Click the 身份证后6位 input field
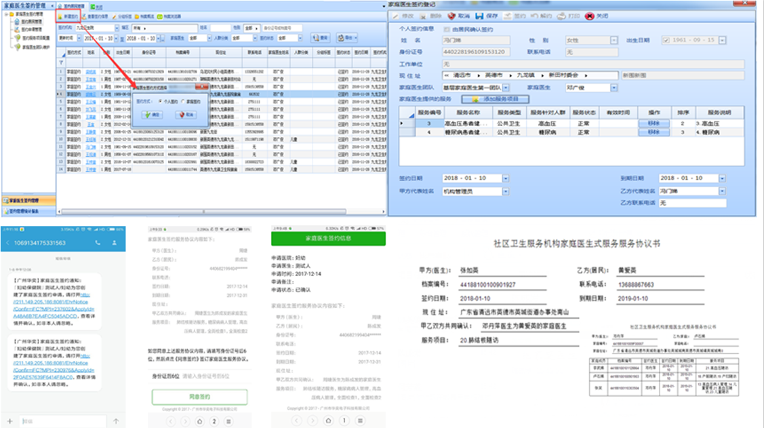This screenshot has height=428, width=764. pos(214,375)
